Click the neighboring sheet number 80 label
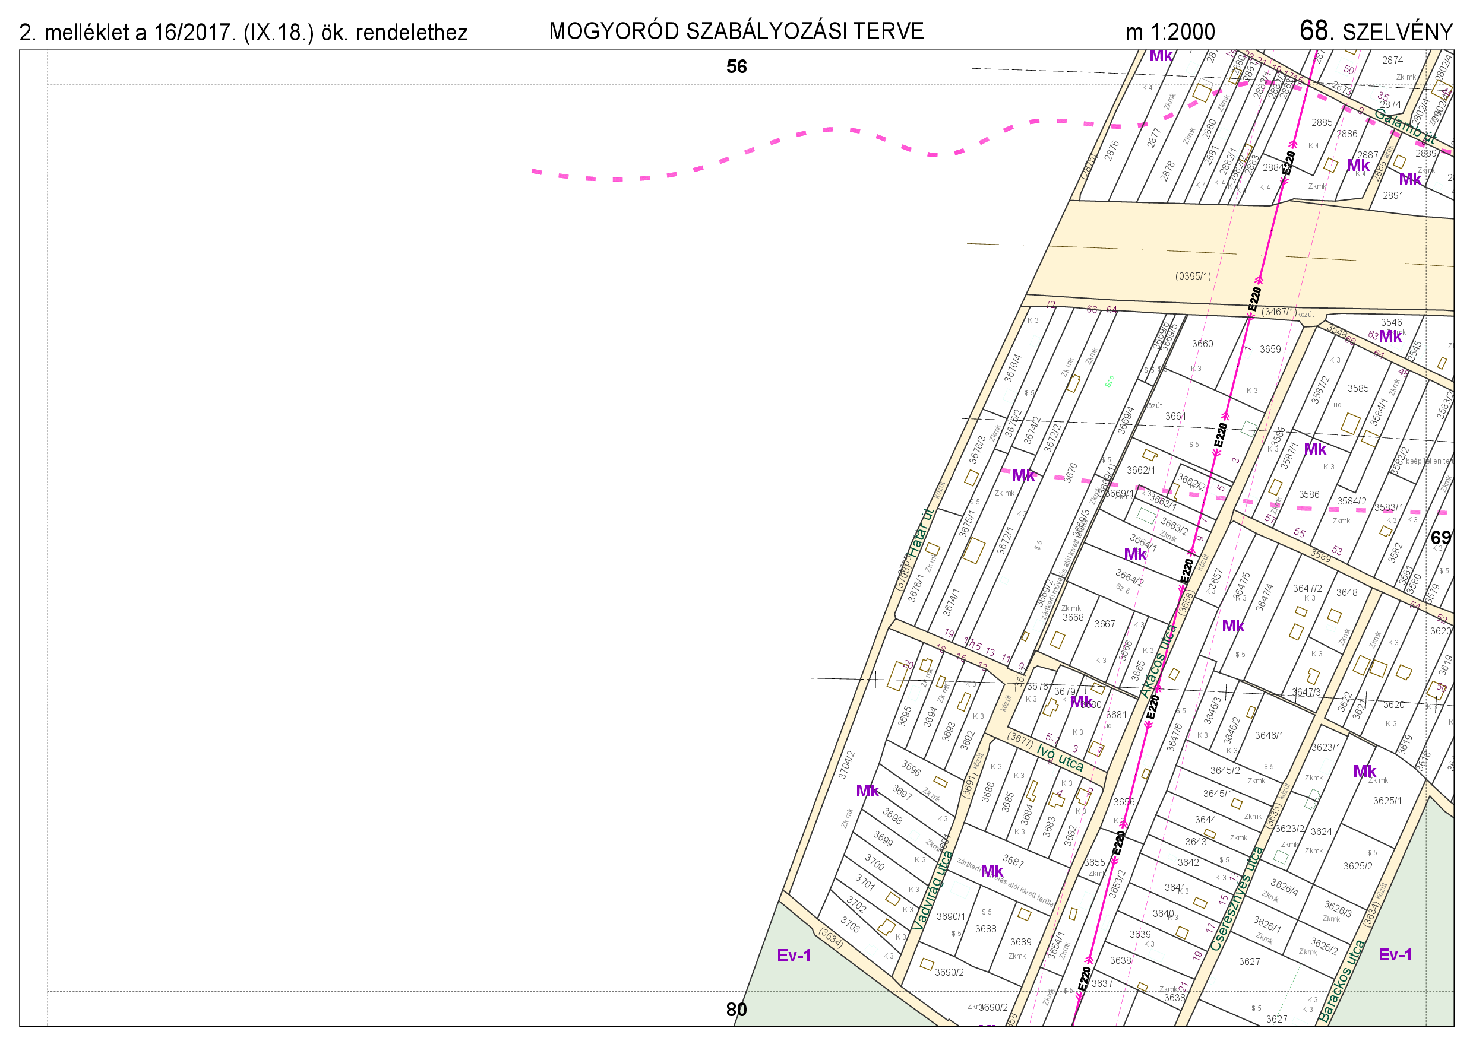The image size is (1473, 1041). click(x=736, y=1010)
